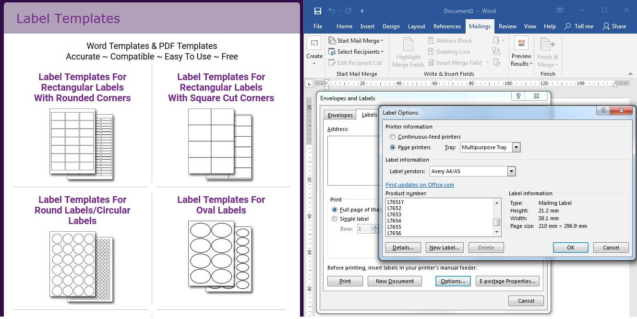Image resolution: width=637 pixels, height=319 pixels.
Task: Switch to the Layout ribbon tab
Action: pyautogui.click(x=417, y=26)
